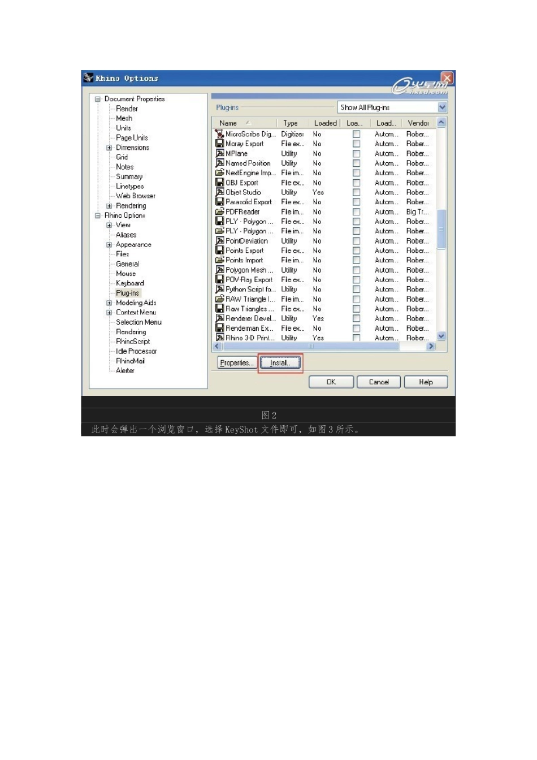Image resolution: width=537 pixels, height=760 pixels.
Task: Toggle load-protection checkbox for Moray Export
Action: [356, 144]
